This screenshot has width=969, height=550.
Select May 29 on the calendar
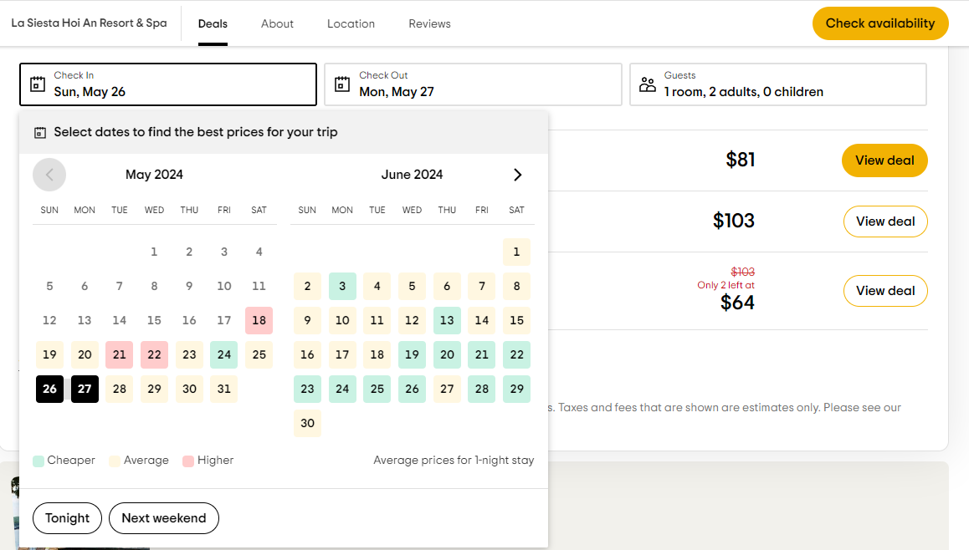click(154, 389)
